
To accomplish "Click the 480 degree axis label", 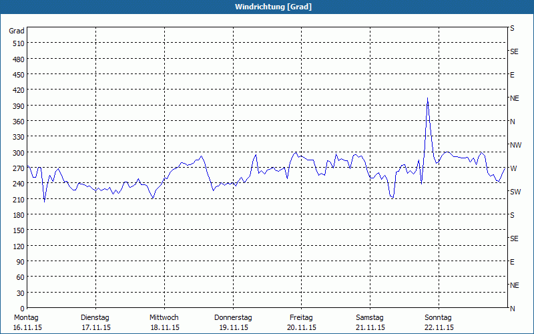I will pos(19,59).
